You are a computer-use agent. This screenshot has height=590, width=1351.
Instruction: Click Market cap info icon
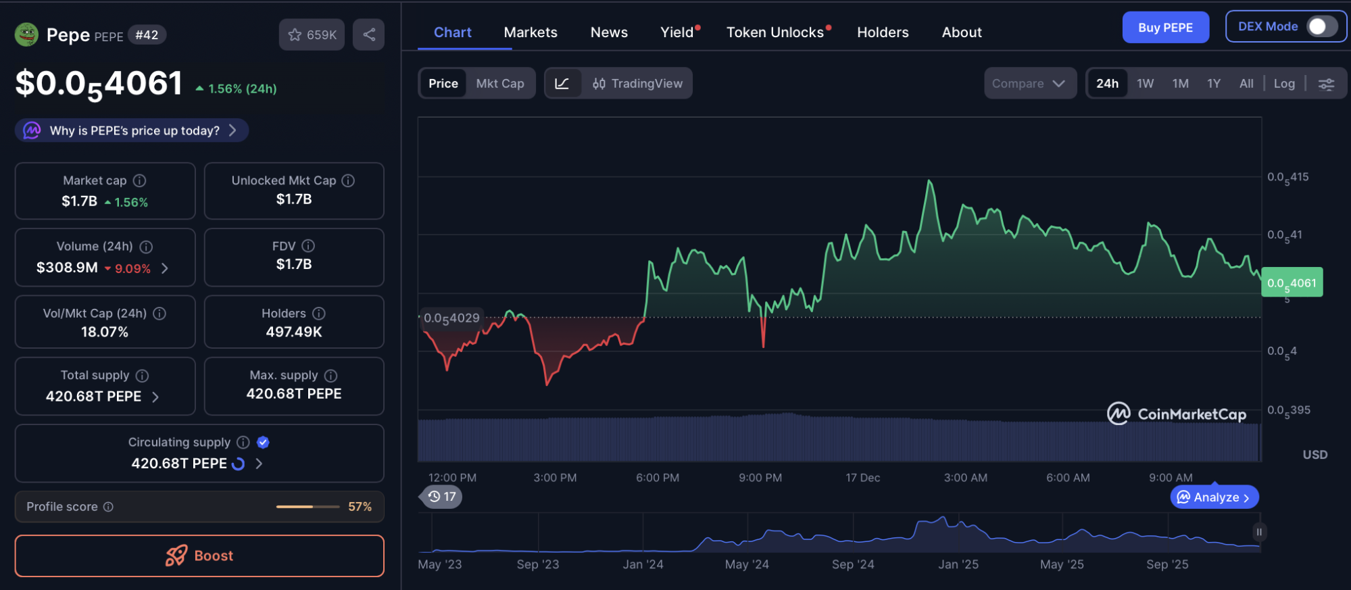(x=140, y=180)
